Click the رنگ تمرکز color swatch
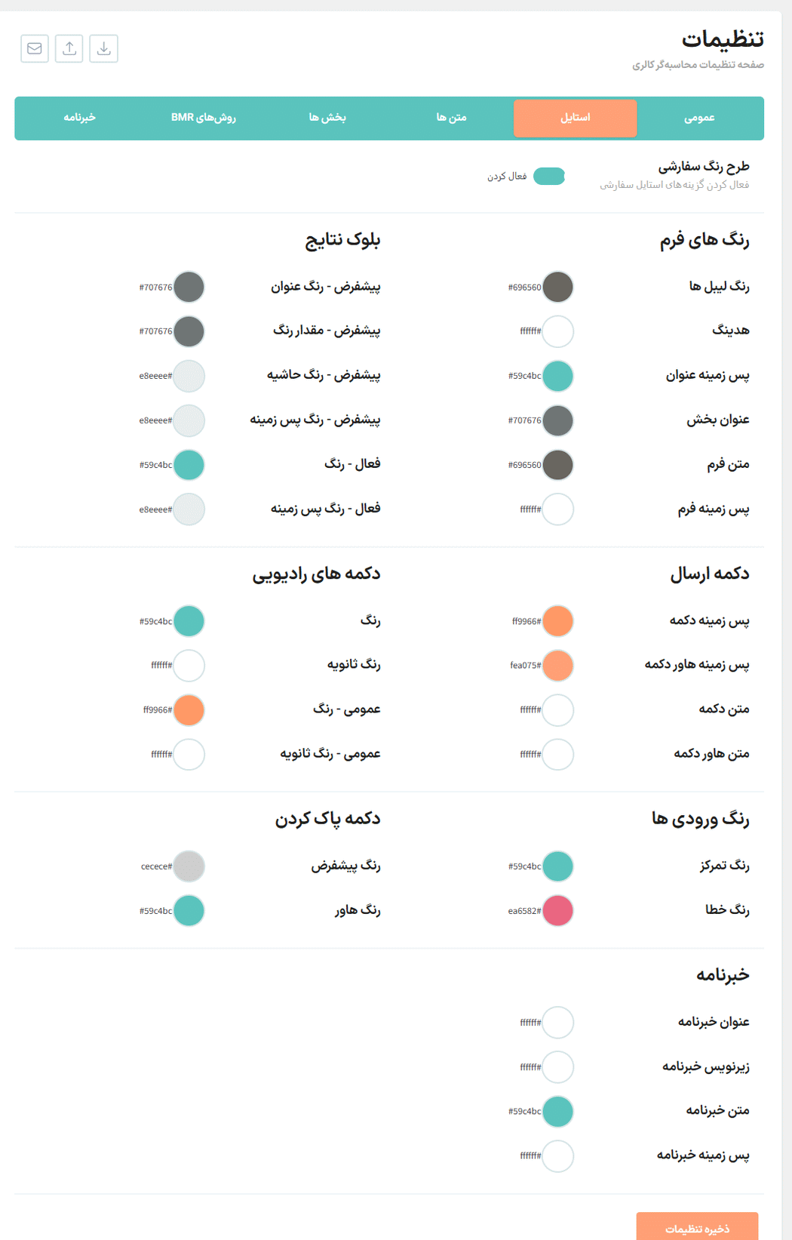The height and width of the screenshot is (1240, 792). tap(558, 866)
